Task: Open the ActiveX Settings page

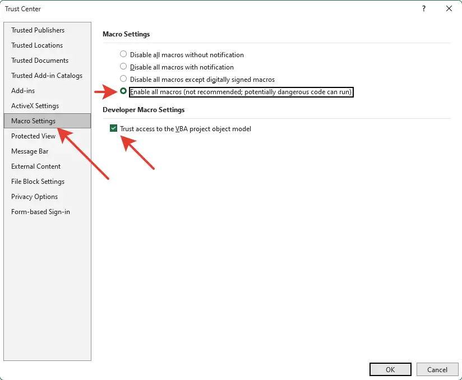Action: point(35,105)
